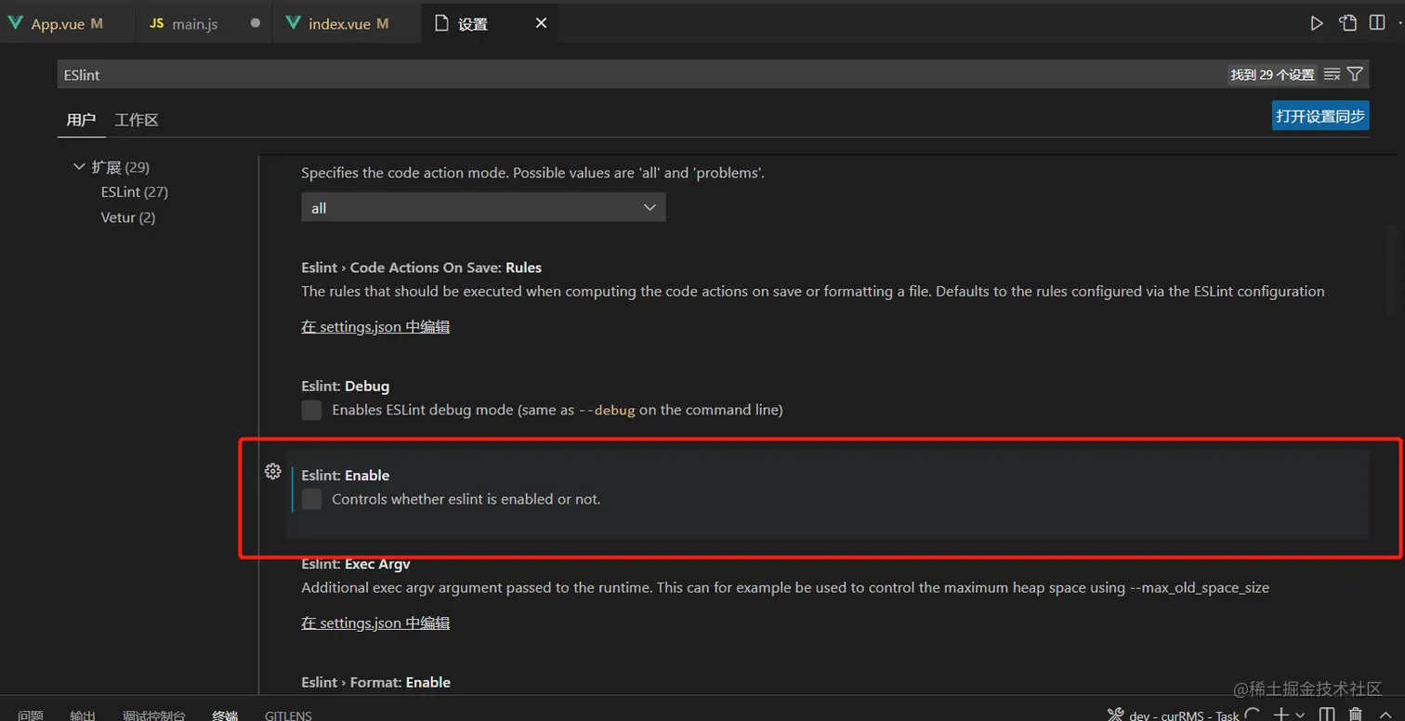The image size is (1405, 721).
Task: Select the 设置 editor tab
Action: (490, 23)
